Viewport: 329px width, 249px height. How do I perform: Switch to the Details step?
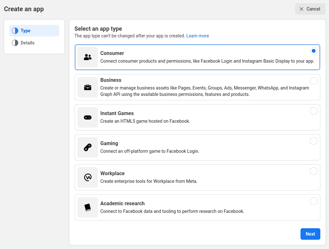click(28, 43)
